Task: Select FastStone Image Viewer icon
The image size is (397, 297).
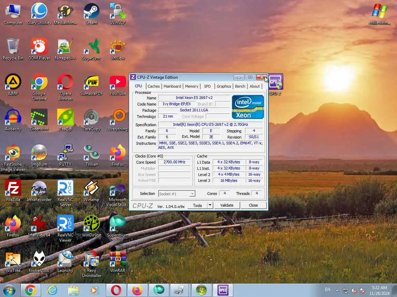Action: coord(13,158)
